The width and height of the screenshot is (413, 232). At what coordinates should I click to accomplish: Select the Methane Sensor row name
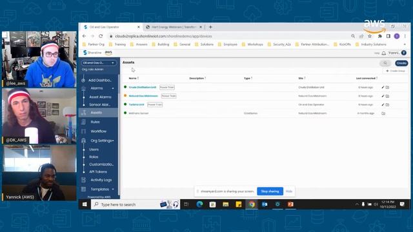tap(139, 113)
